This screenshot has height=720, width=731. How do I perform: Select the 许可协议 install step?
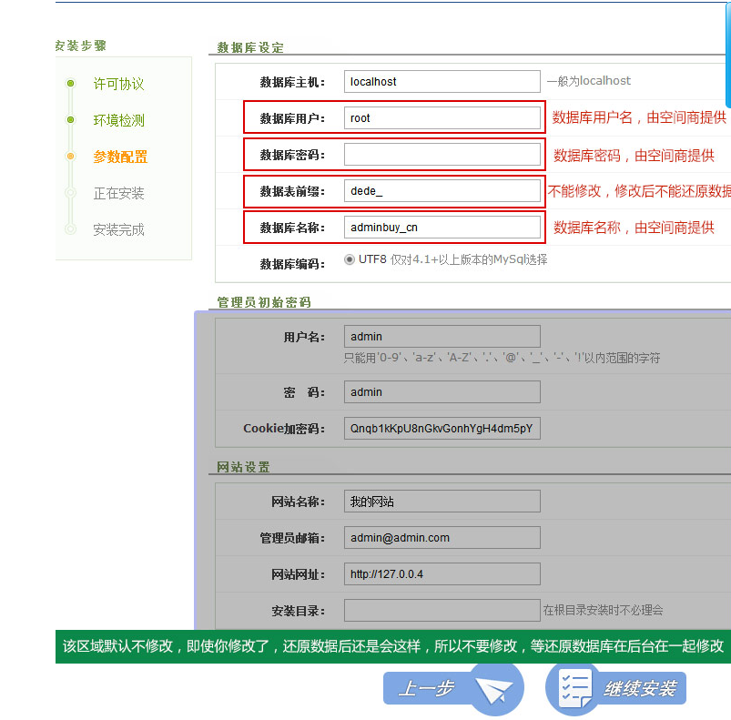(119, 84)
